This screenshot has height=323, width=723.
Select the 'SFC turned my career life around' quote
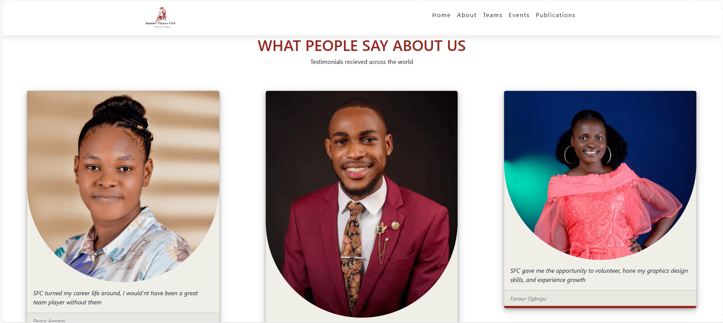point(116,298)
